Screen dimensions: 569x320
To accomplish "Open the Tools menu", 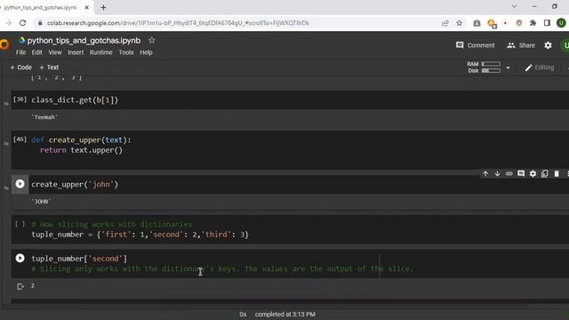I will coord(126,52).
